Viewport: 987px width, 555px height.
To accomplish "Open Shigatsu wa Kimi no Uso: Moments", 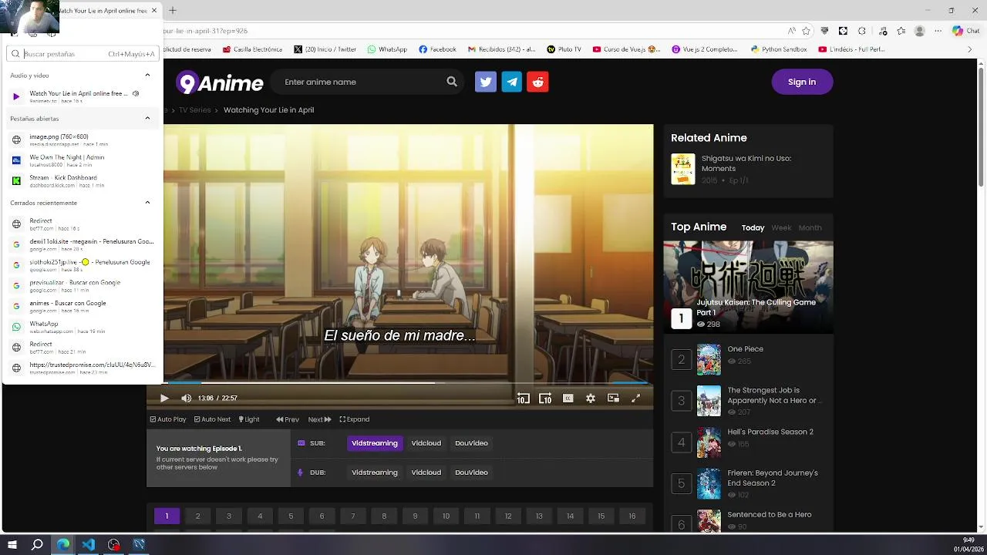I will (746, 163).
